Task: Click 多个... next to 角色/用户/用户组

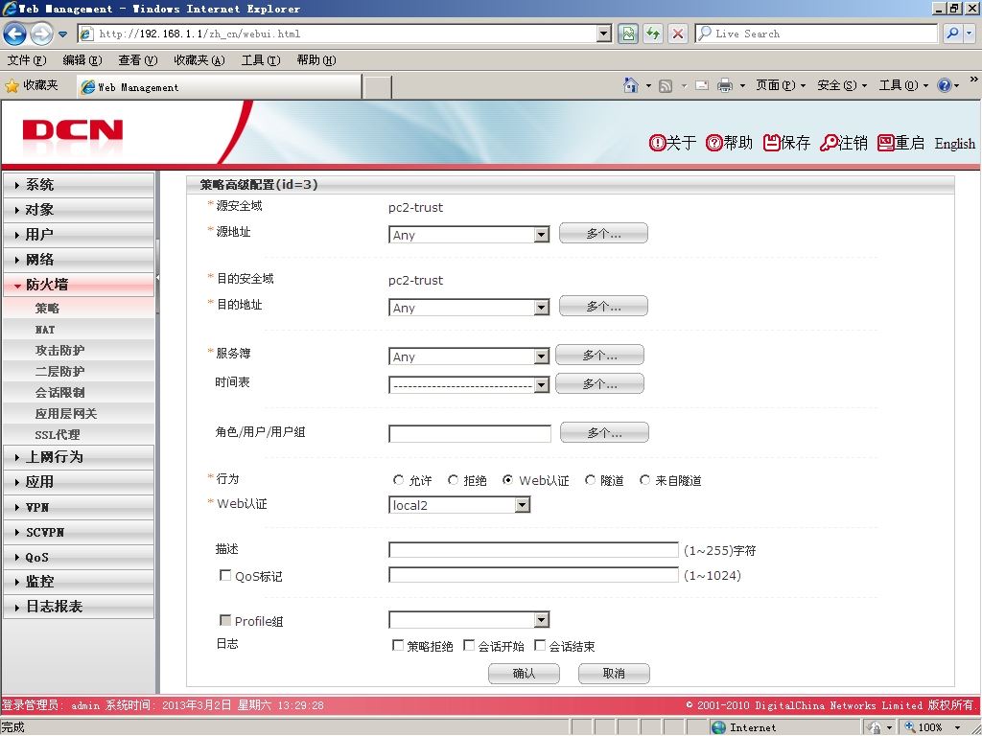Action: 604,432
